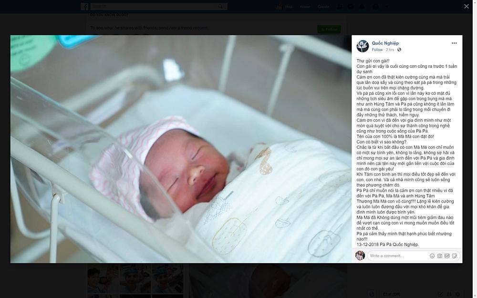Insert an emoji into the comment
This screenshot has height=298, width=477.
[x=432, y=256]
